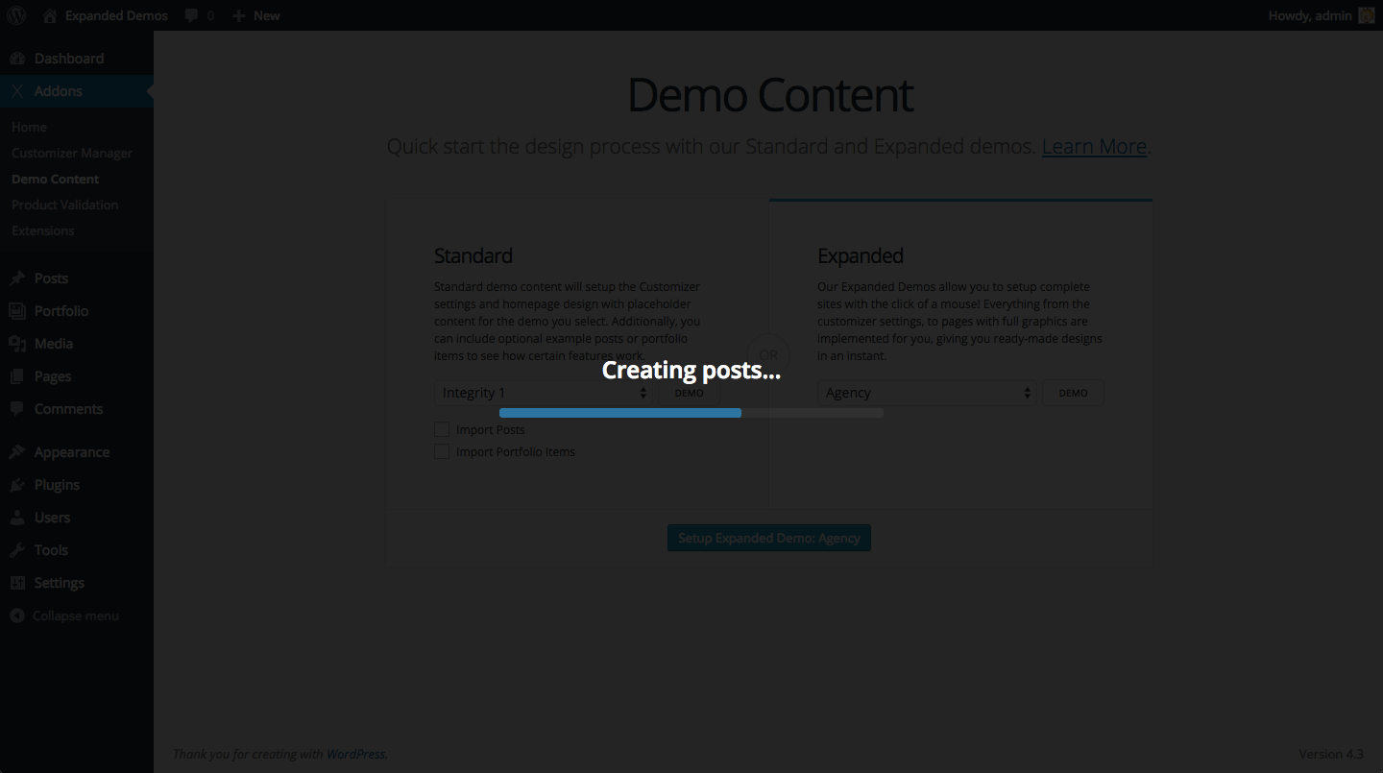This screenshot has height=773, width=1383.
Task: Select the Appearance brush icon
Action: [x=17, y=451]
